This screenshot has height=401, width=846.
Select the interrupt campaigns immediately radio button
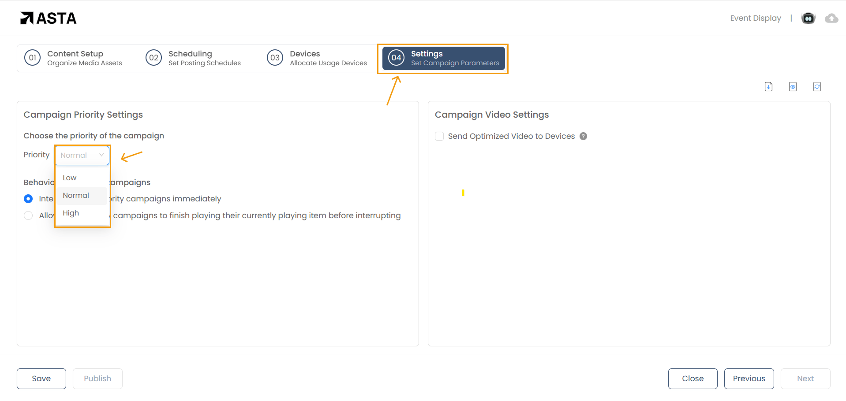[28, 199]
